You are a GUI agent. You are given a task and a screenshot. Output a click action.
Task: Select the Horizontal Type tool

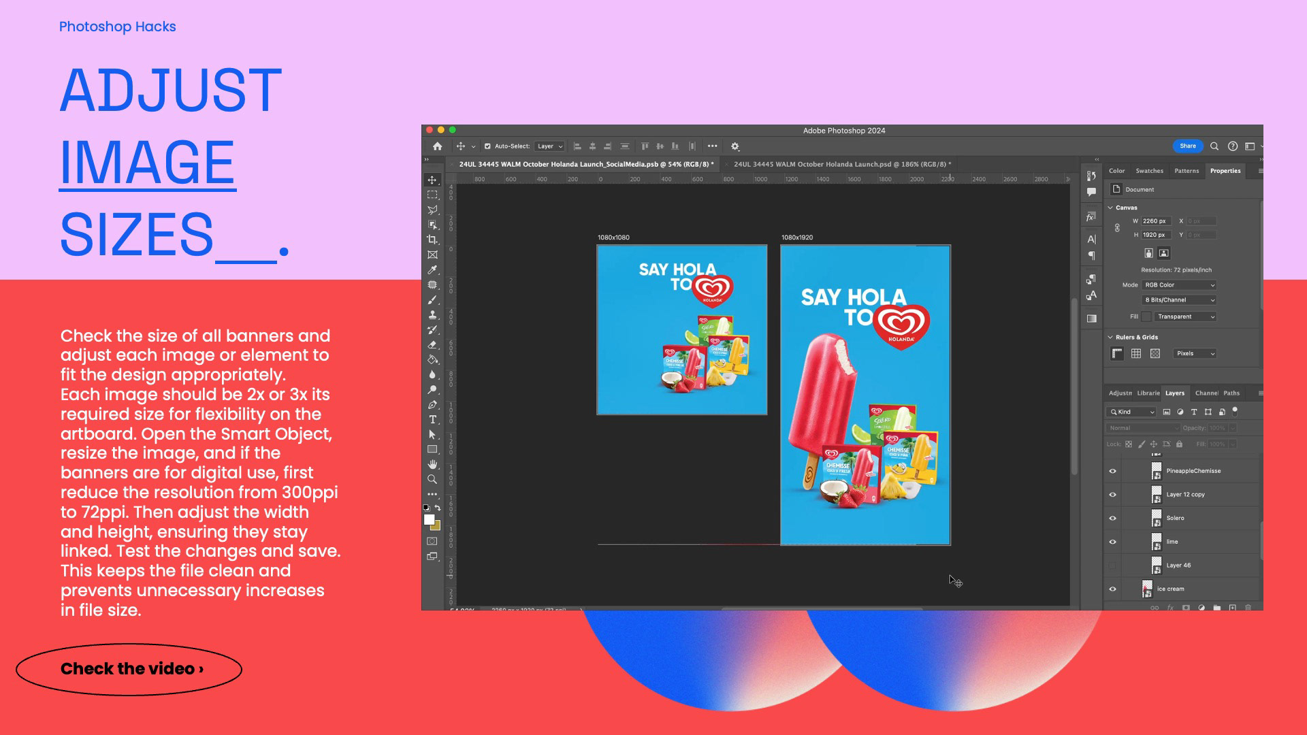[432, 420]
